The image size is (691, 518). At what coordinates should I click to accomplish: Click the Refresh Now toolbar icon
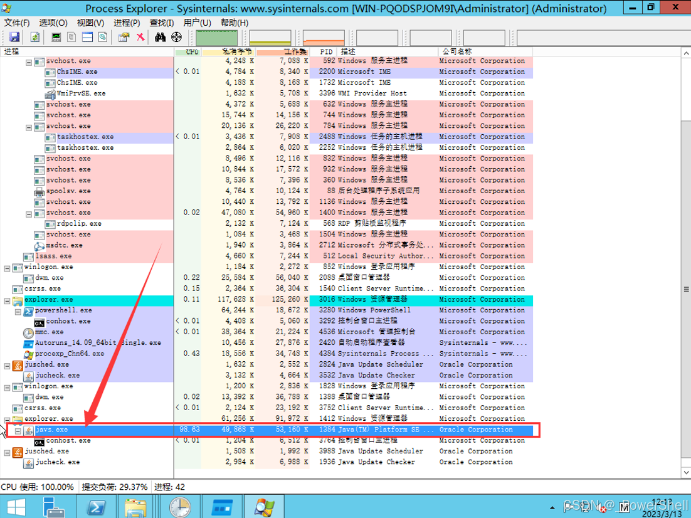coord(34,38)
